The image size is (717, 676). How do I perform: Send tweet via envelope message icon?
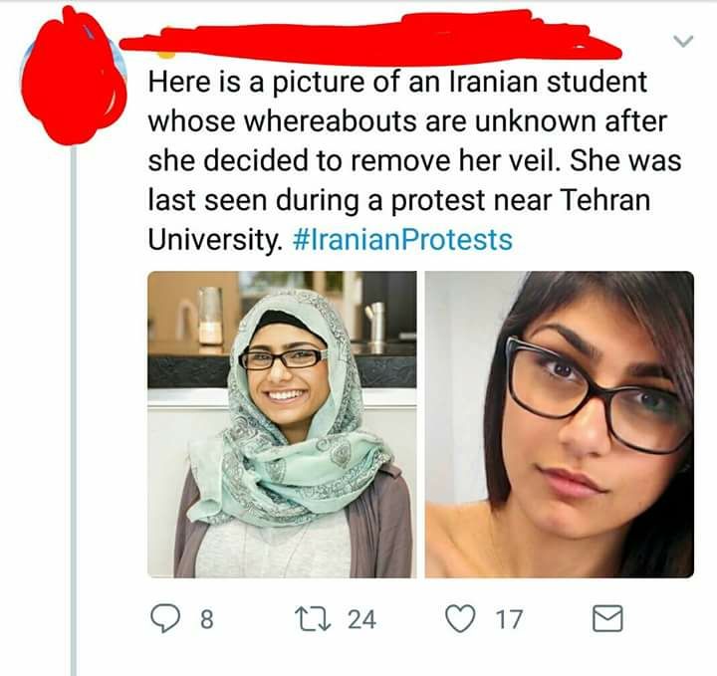[x=607, y=618]
